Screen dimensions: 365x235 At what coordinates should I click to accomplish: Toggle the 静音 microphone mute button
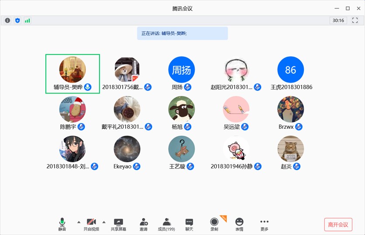coord(62,224)
